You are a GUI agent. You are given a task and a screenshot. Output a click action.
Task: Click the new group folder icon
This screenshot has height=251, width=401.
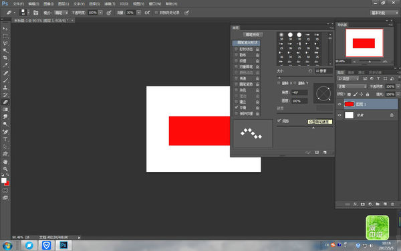point(378,204)
